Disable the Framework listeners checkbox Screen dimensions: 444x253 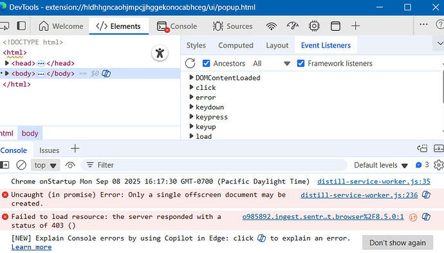[301, 64]
